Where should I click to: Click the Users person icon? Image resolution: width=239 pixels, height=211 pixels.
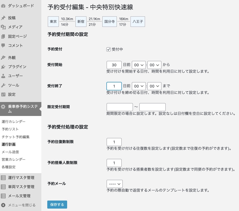[3, 76]
